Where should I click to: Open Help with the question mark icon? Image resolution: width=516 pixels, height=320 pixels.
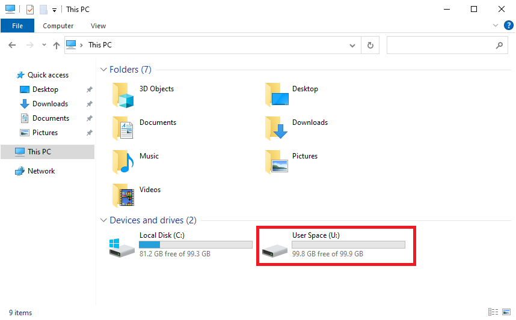(508, 25)
